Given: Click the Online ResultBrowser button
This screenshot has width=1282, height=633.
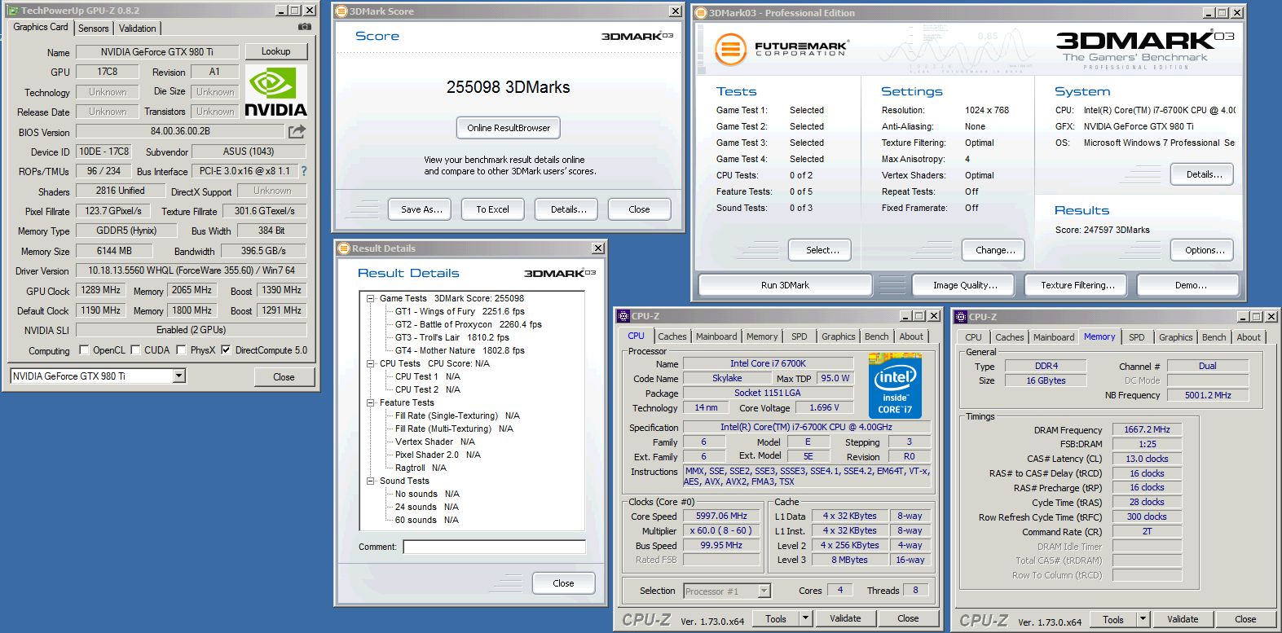Looking at the screenshot, I should [509, 128].
